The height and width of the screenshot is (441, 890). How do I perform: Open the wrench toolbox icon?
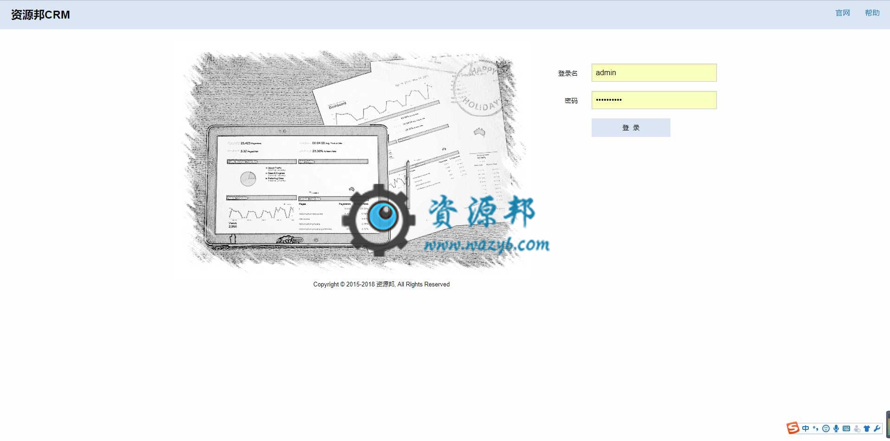coord(877,428)
